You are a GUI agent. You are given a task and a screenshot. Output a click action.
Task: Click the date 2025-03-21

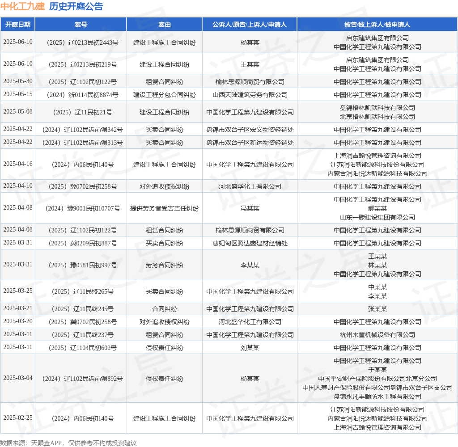pos(18,308)
